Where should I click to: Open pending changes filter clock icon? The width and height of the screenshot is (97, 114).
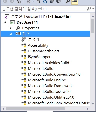pyautogui.click(x=29, y=1)
